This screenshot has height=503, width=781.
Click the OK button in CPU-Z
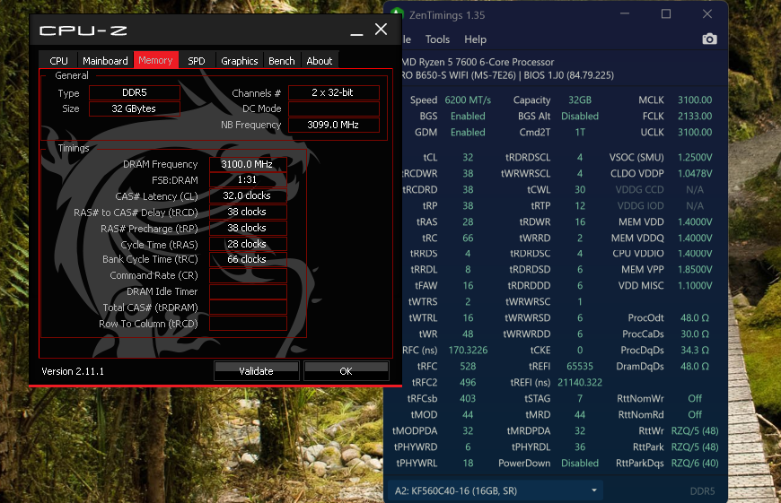[x=346, y=370]
